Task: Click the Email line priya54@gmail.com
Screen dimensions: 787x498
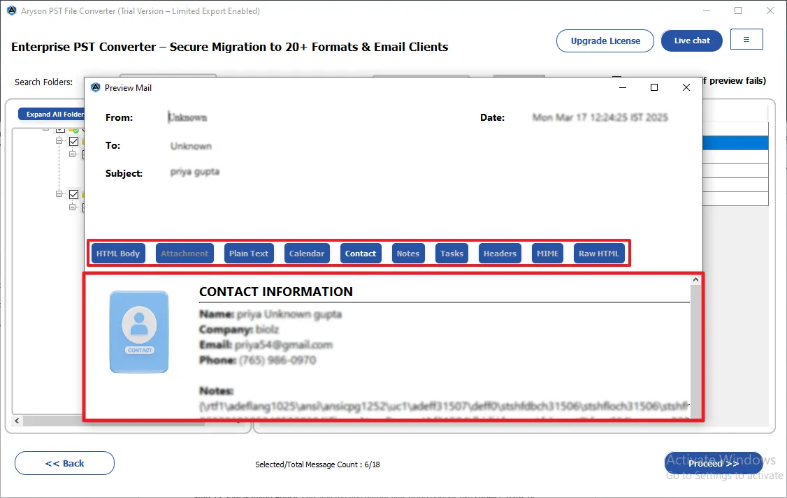Action: click(x=266, y=344)
